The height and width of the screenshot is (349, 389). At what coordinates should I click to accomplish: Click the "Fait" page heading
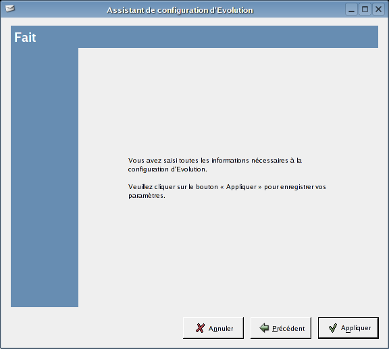tap(25, 37)
